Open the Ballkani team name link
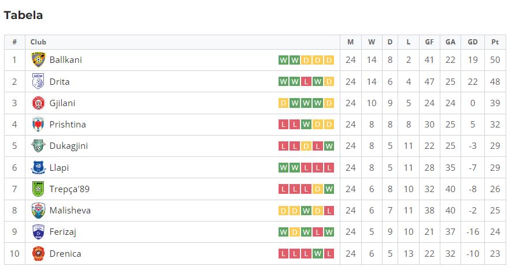This screenshot has height=270, width=512. (x=66, y=60)
